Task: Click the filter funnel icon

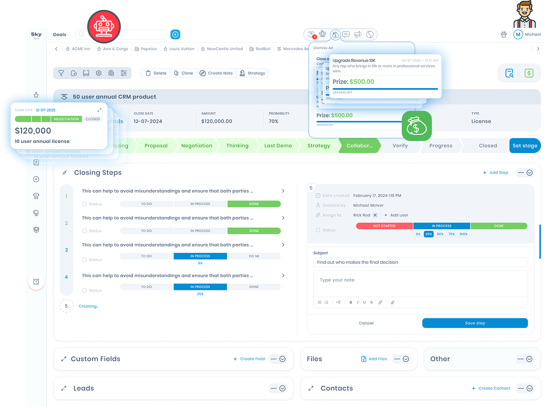Action: click(61, 73)
